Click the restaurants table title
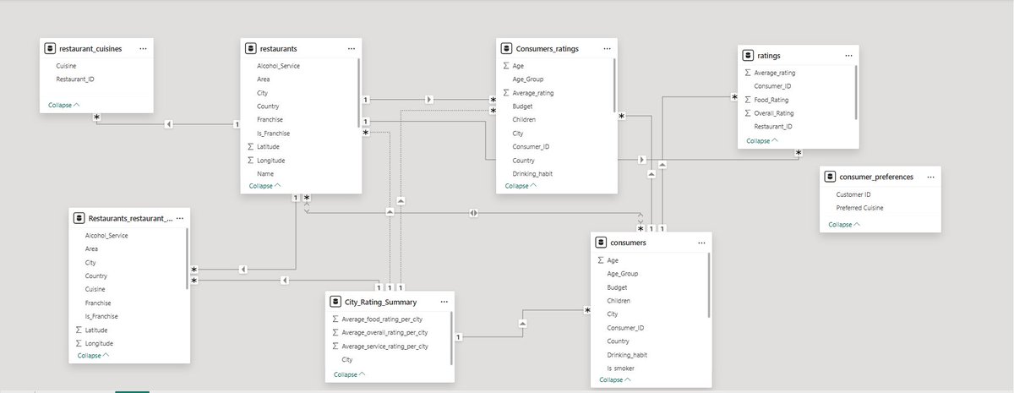 [279, 49]
